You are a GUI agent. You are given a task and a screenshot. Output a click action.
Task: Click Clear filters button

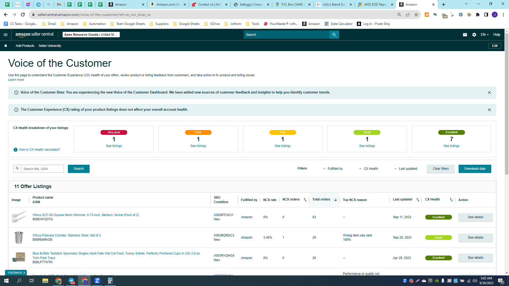click(x=441, y=169)
